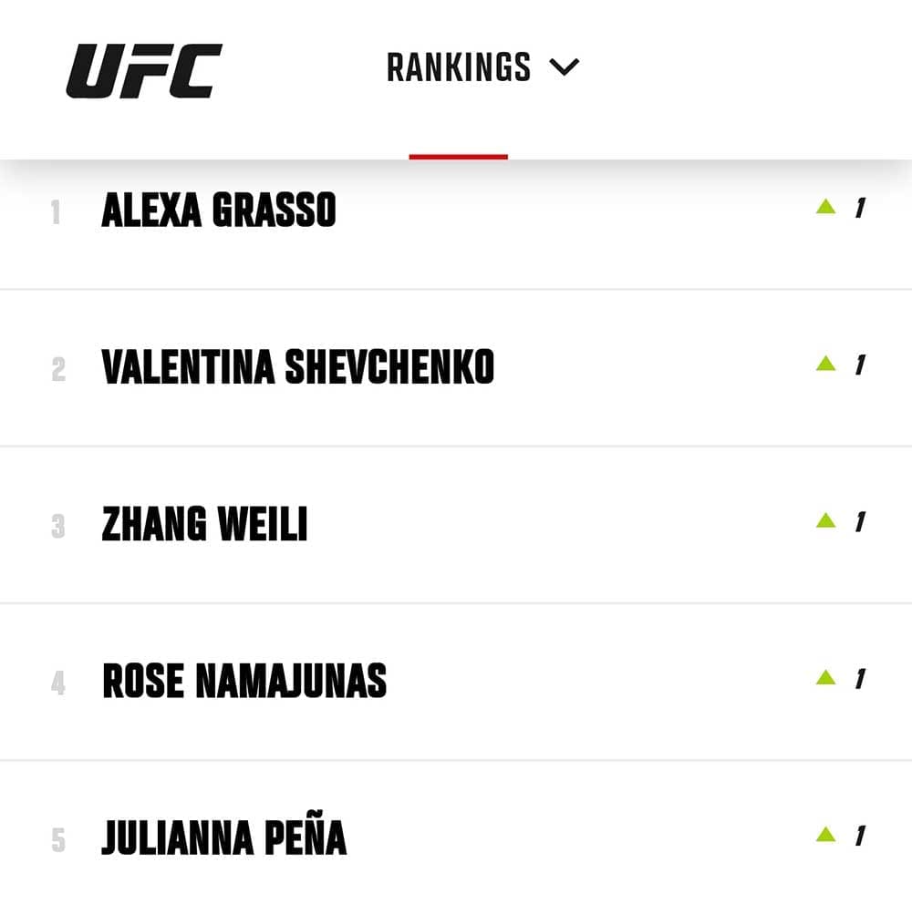Click green up arrow beside Zhang Weili
The width and height of the screenshot is (912, 904).
[x=826, y=520]
